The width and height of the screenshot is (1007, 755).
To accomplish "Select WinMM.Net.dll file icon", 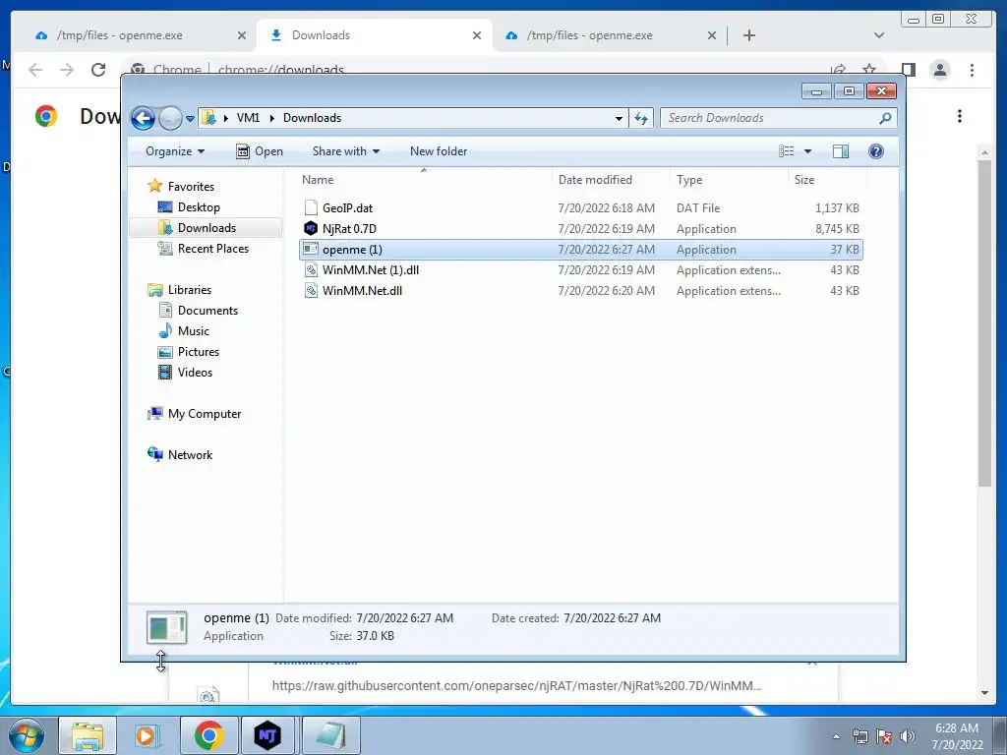I will click(x=311, y=291).
